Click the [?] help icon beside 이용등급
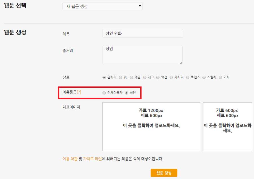Image resolution: width=254 pixels, height=179 pixels. [x=79, y=92]
